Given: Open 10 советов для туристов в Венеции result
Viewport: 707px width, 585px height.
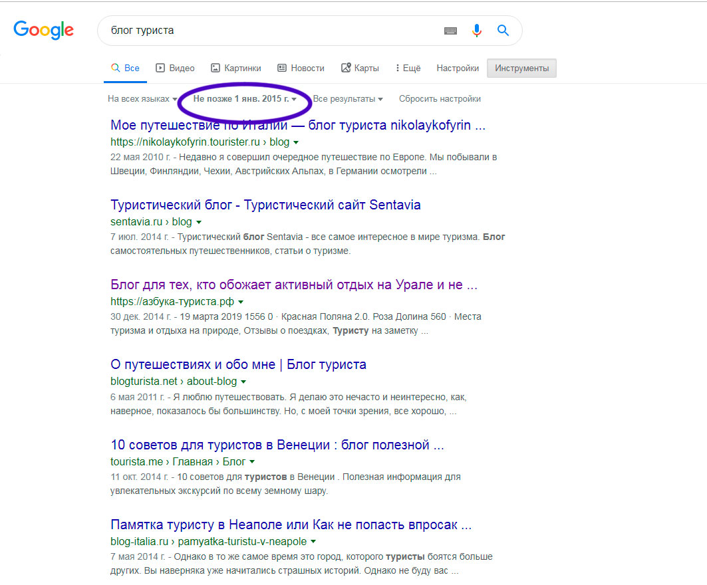Looking at the screenshot, I should tap(277, 444).
